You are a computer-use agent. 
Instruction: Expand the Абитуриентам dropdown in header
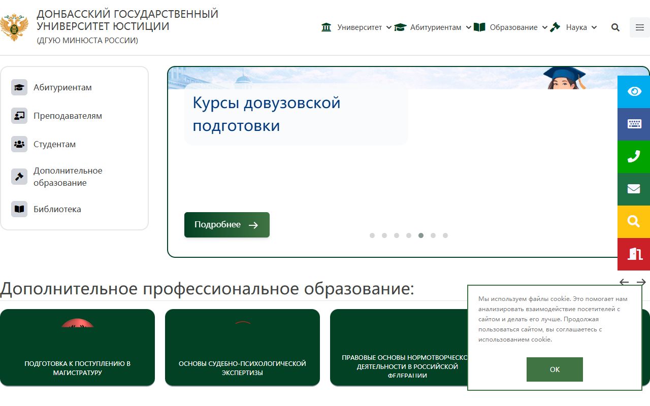click(468, 27)
